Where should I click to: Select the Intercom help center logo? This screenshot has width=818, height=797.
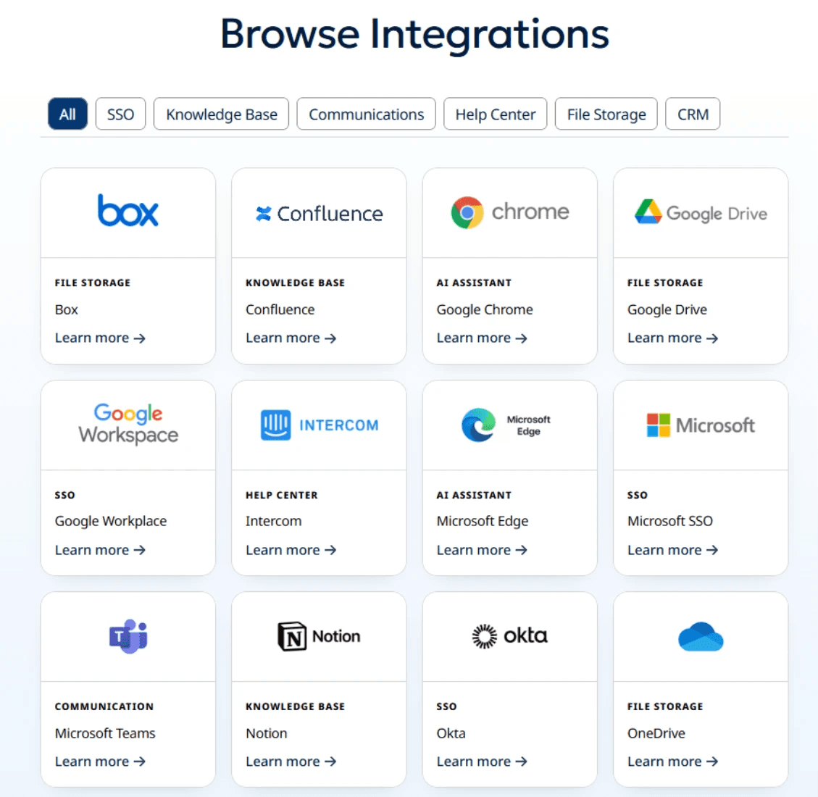coord(319,425)
